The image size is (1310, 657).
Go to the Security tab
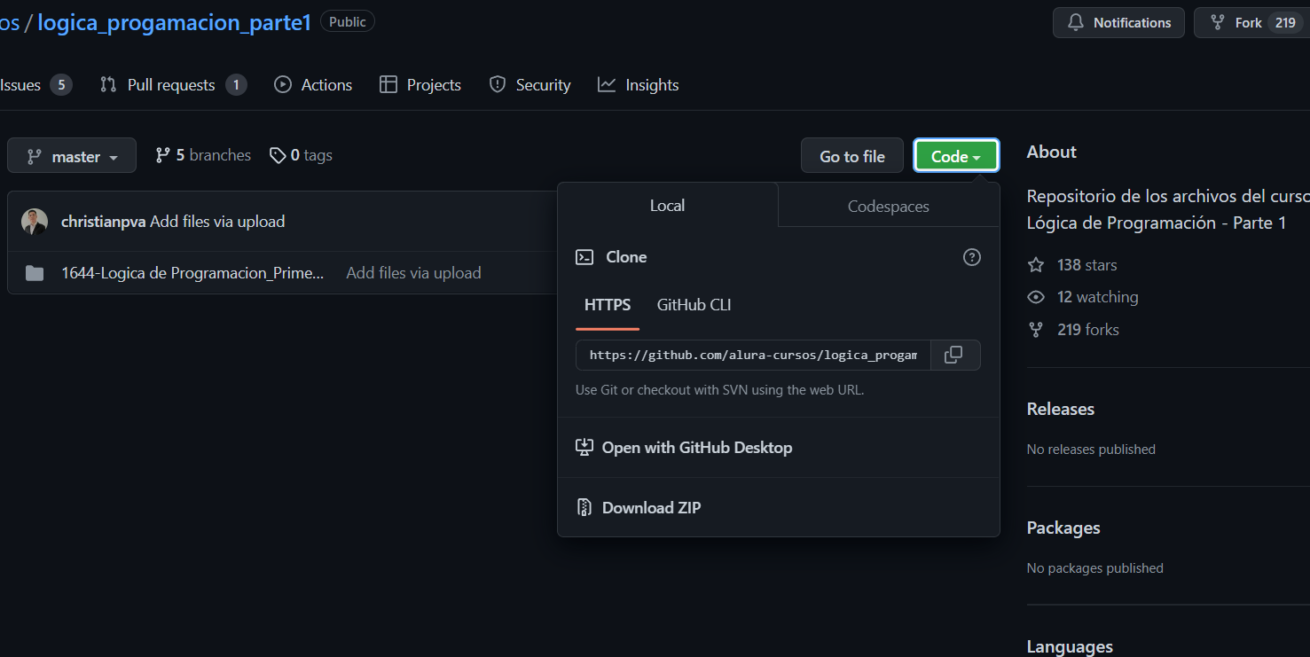[530, 85]
